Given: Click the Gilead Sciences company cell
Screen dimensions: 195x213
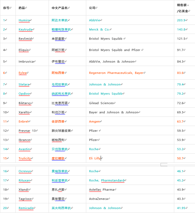Looking at the screenshot, I should [101, 103].
